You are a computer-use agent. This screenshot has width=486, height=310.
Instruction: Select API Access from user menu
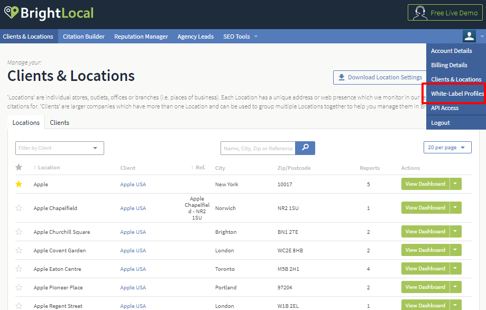pyautogui.click(x=444, y=108)
